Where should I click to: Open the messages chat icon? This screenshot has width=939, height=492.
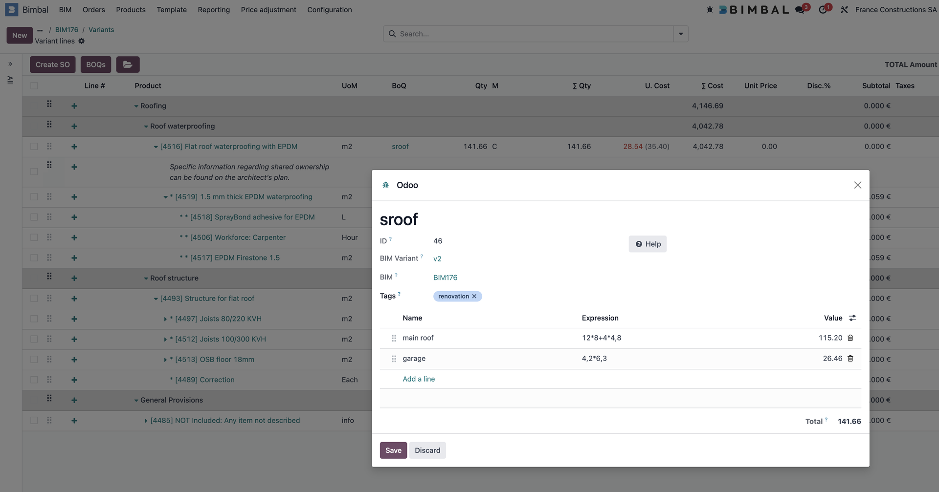(x=800, y=10)
